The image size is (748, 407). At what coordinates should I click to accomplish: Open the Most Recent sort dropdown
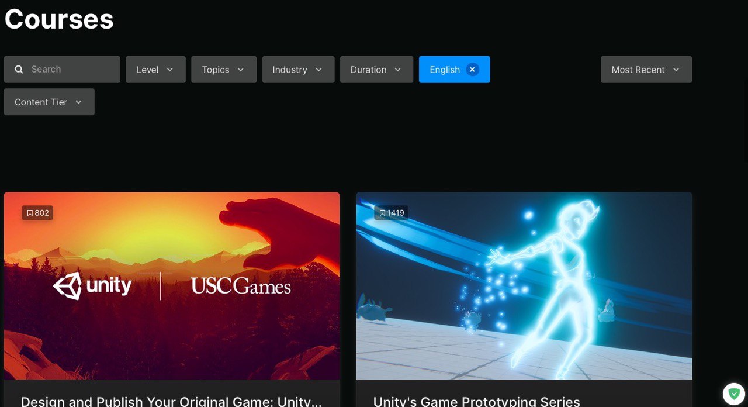point(646,69)
